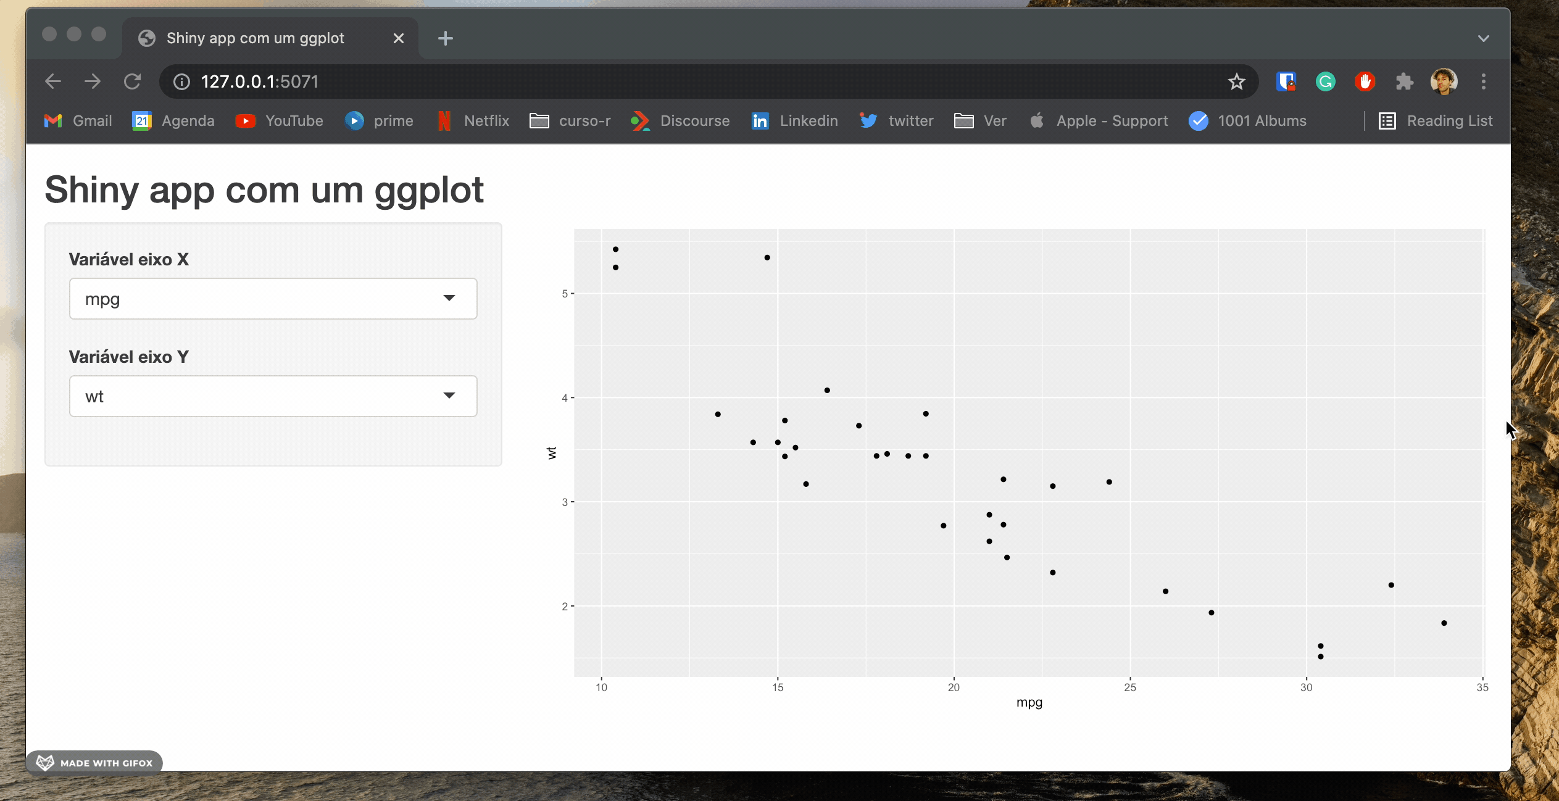Open the Extensions puzzle piece menu
The height and width of the screenshot is (801, 1559).
click(x=1404, y=81)
